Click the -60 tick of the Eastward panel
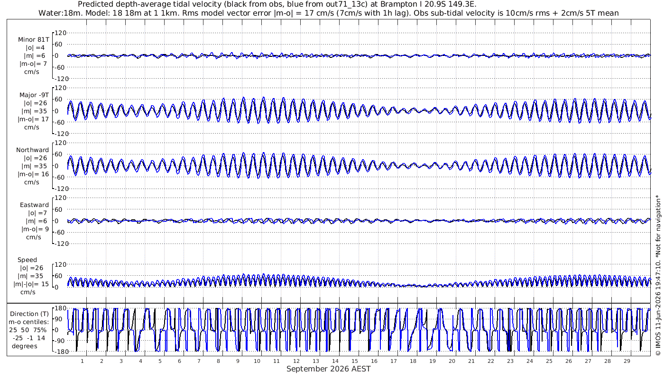The width and height of the screenshot is (664, 379). pyautogui.click(x=61, y=232)
